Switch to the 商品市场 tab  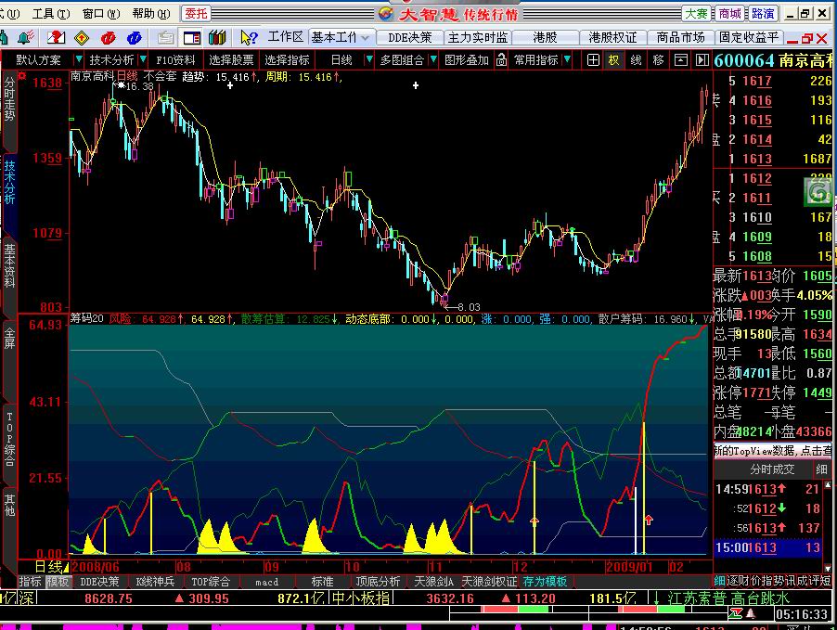click(680, 37)
